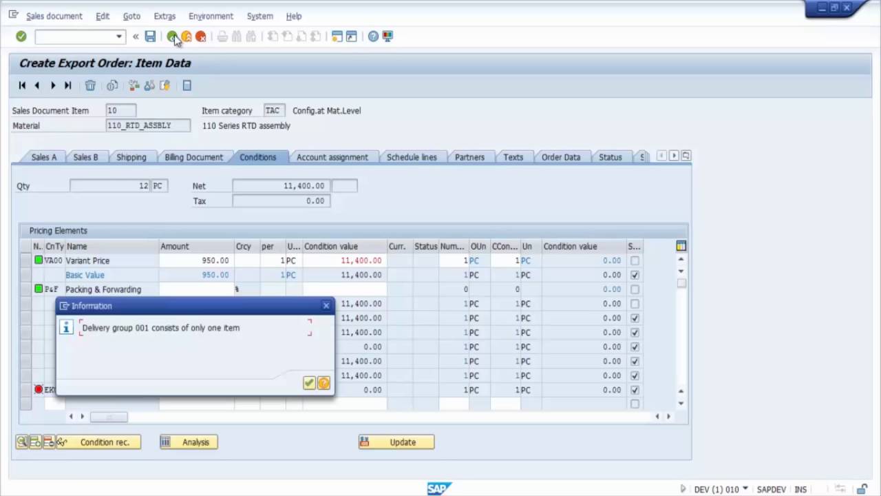Click the green Enter checkmark in the toolbar
Screen dimensions: 881x496
tap(21, 37)
